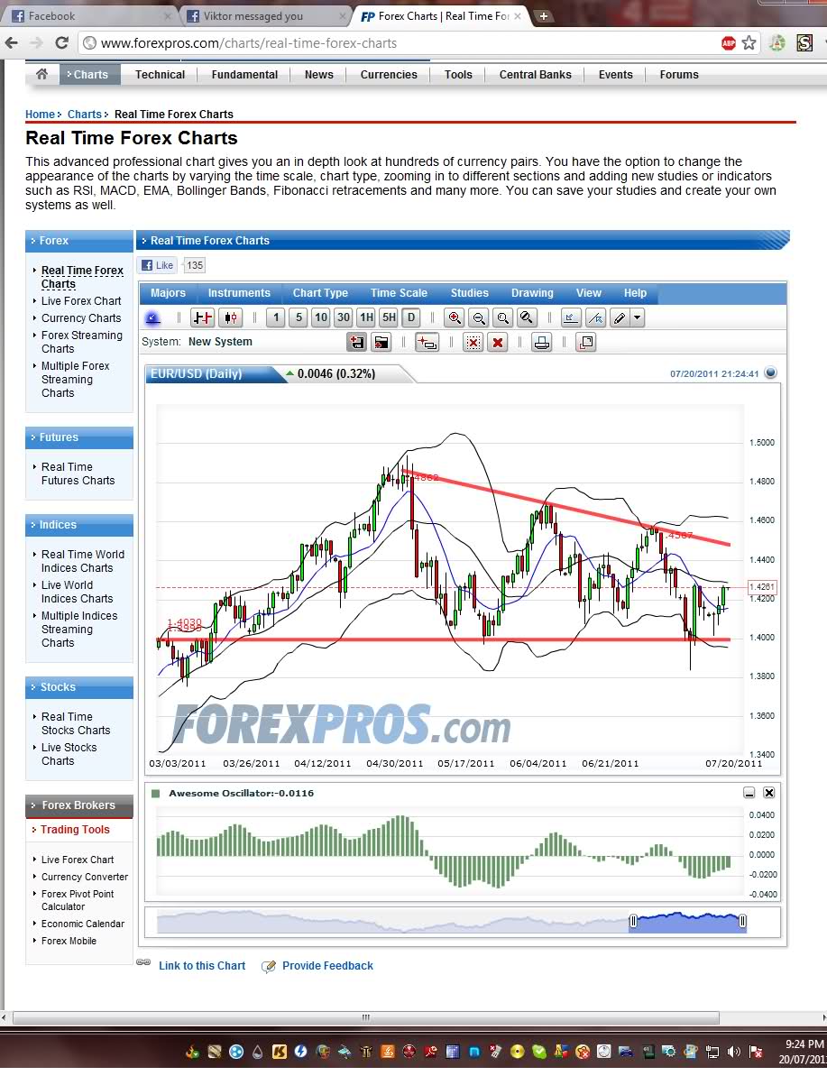Click the volume icon in system tray
Image resolution: width=827 pixels, height=1076 pixels.
click(x=734, y=1052)
